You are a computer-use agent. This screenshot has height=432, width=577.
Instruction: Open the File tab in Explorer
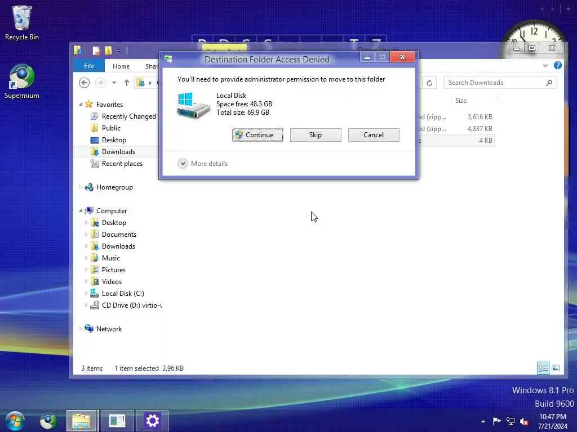point(89,66)
